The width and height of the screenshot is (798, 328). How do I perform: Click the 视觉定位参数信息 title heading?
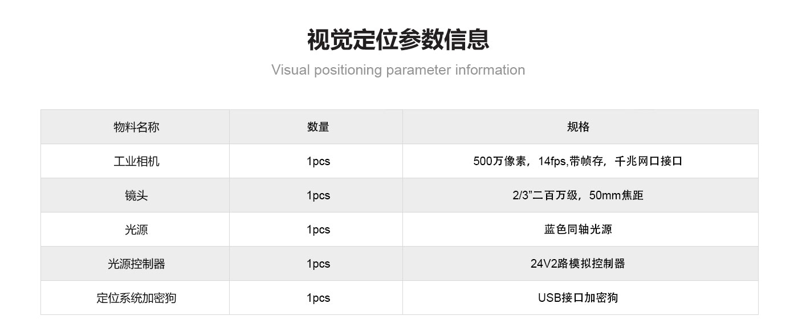[398, 40]
